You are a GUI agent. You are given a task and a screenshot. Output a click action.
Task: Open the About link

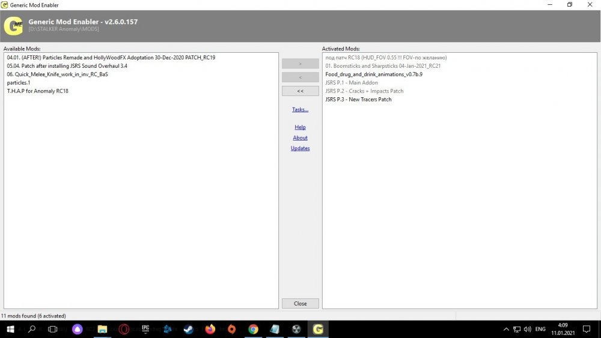300,138
